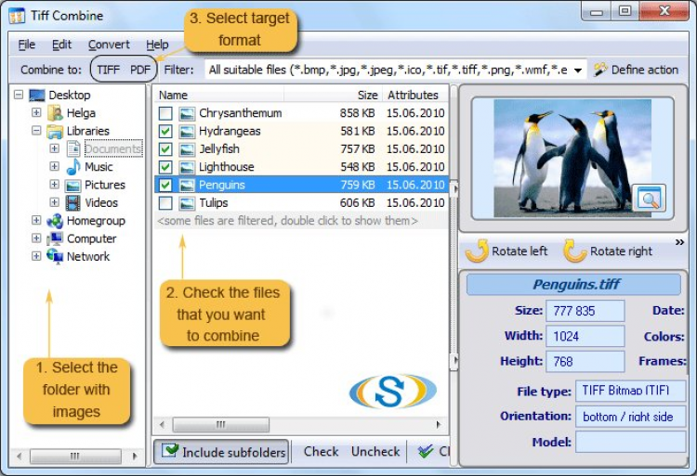The height and width of the screenshot is (476, 697).
Task: Click the Width value field
Action: click(585, 336)
